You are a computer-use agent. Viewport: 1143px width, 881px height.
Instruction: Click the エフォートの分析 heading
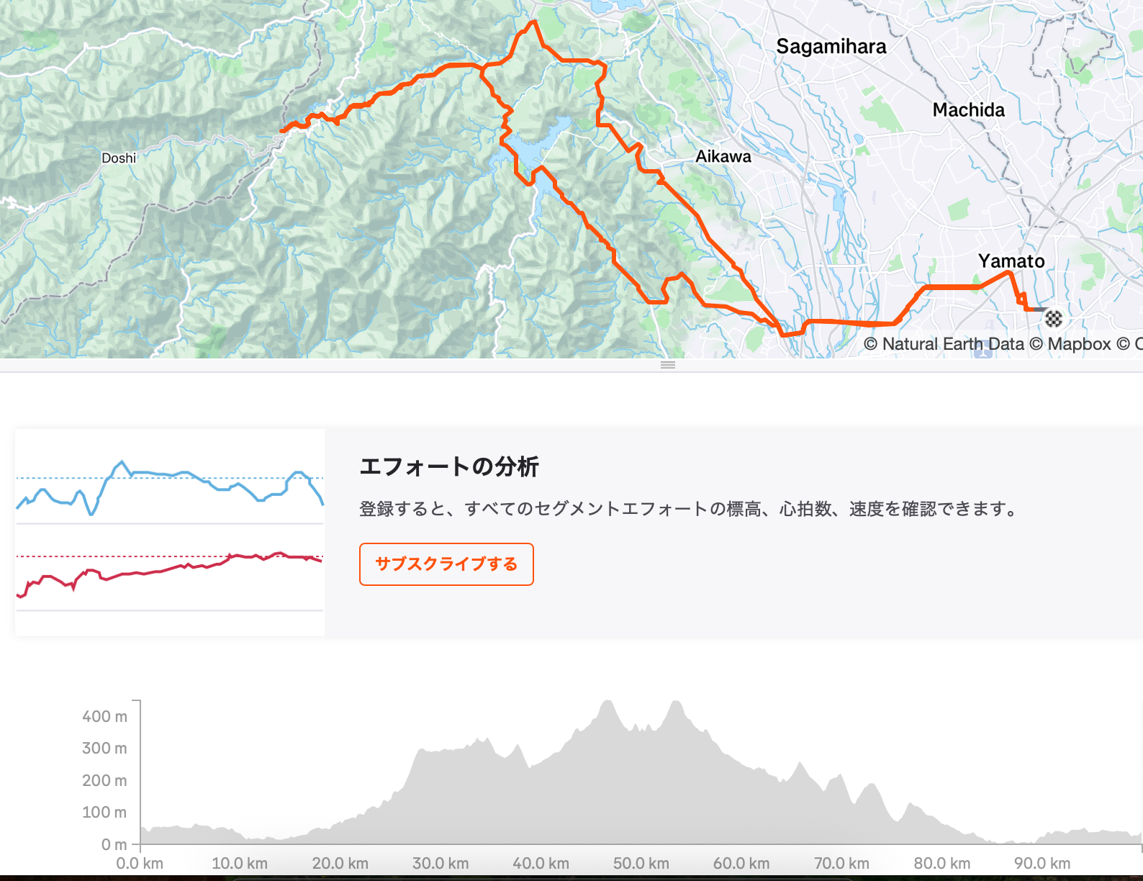pyautogui.click(x=449, y=466)
